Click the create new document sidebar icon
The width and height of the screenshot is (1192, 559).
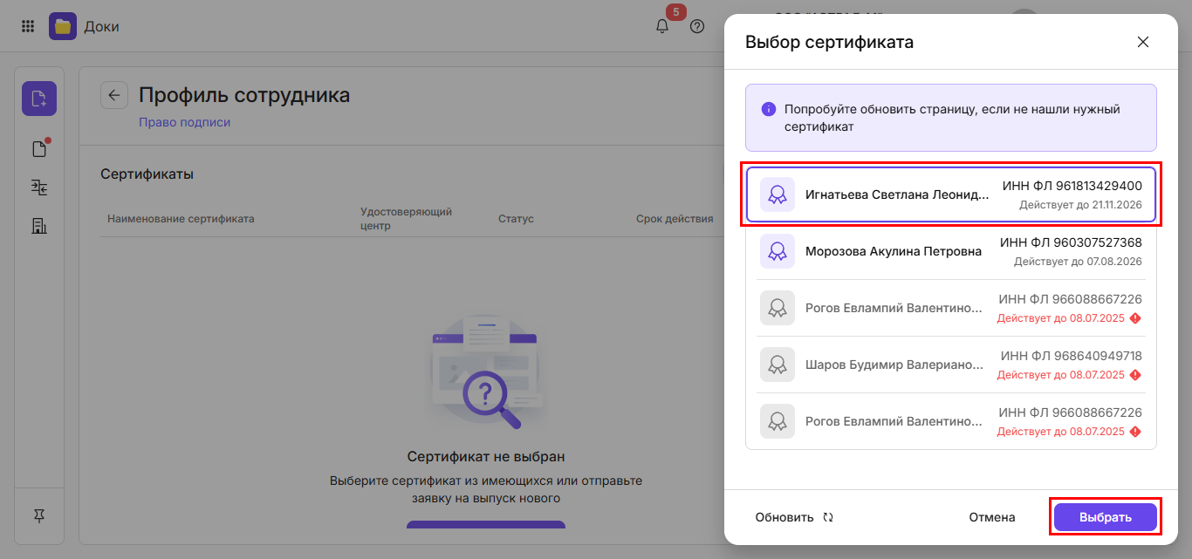(x=39, y=99)
